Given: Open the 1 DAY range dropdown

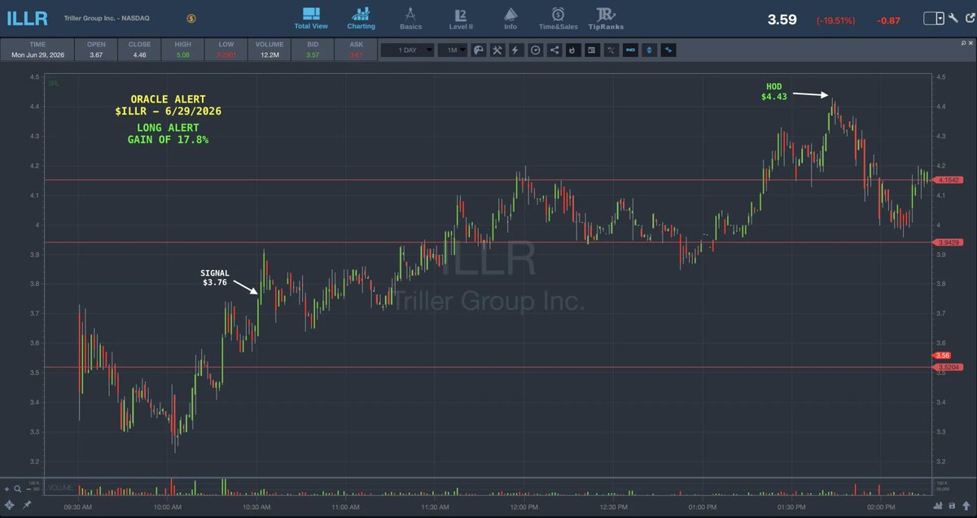Looking at the screenshot, I should [x=407, y=50].
